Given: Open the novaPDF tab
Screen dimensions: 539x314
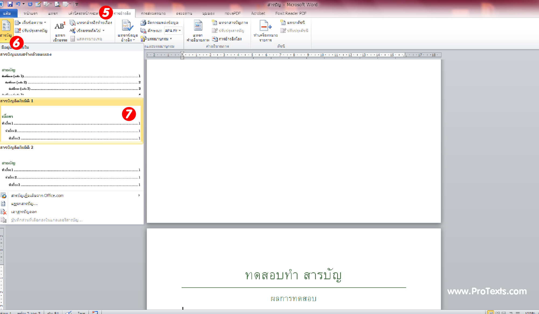Looking at the screenshot, I should tap(233, 13).
